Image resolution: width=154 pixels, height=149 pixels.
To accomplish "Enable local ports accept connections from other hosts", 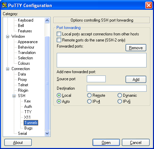I will pyautogui.click(x=59, y=34).
